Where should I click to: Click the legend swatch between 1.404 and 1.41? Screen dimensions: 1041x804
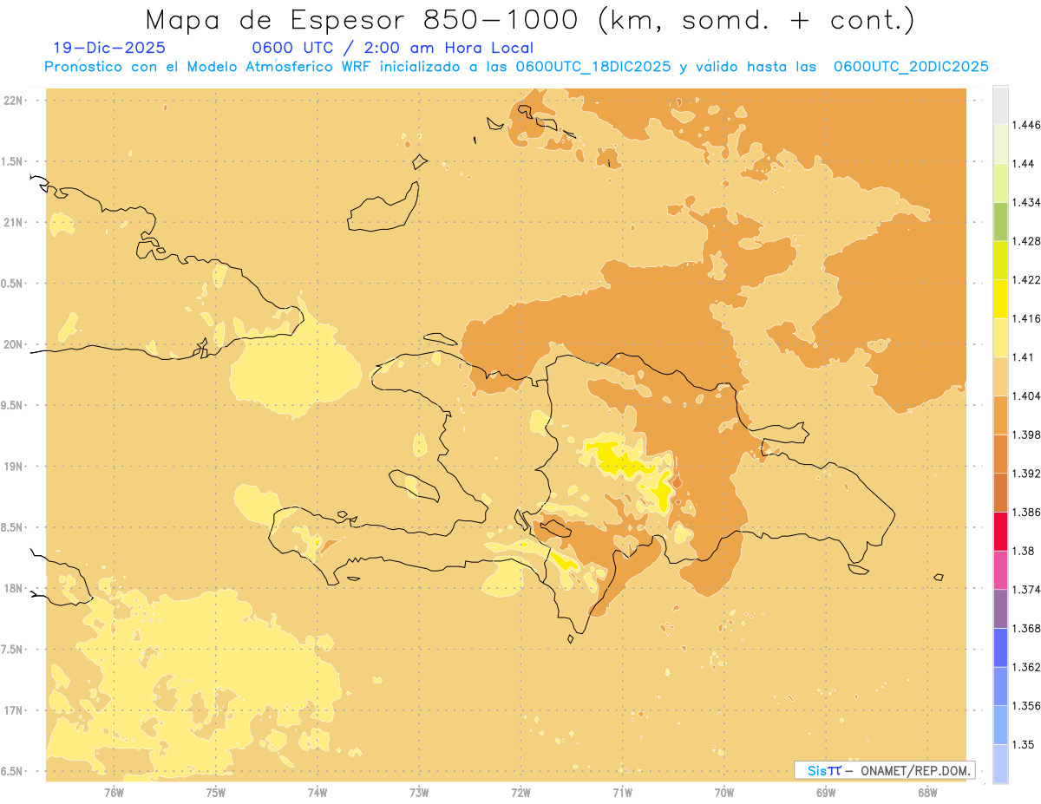coord(1000,376)
